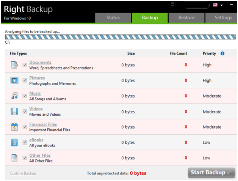Click the Total unprotected data value
The width and height of the screenshot is (238, 181).
[138, 173]
